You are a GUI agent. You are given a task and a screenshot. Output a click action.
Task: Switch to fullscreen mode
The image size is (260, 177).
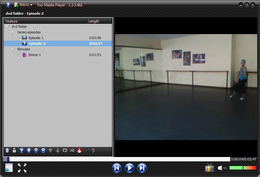(x=22, y=168)
